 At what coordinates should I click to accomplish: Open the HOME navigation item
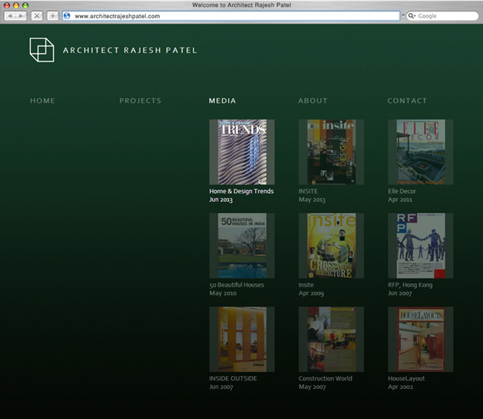click(x=42, y=101)
